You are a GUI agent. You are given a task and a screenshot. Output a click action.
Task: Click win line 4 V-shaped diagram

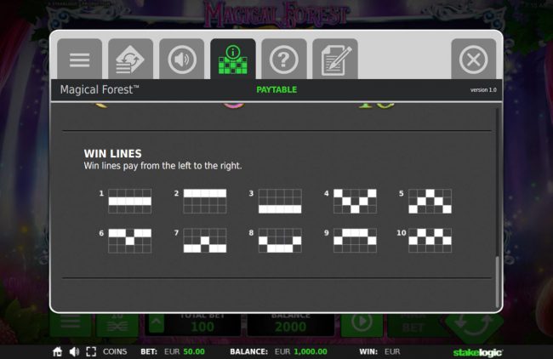pyautogui.click(x=355, y=201)
